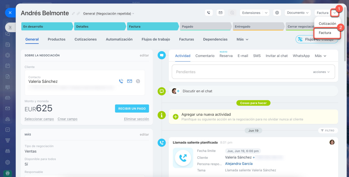The image size is (349, 177).
Task: Expand the Más menu in the activity tabs
Action: [320, 56]
